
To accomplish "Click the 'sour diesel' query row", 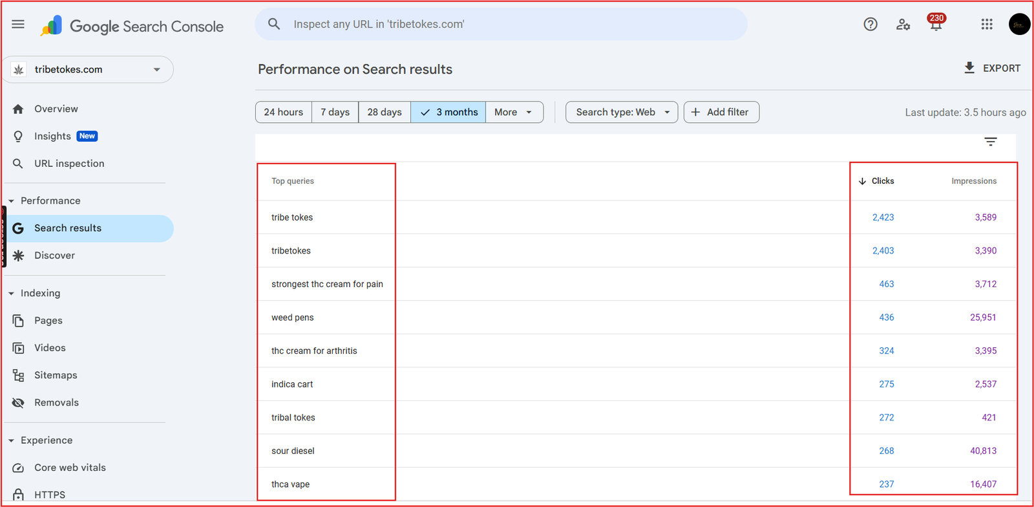I will (635, 451).
